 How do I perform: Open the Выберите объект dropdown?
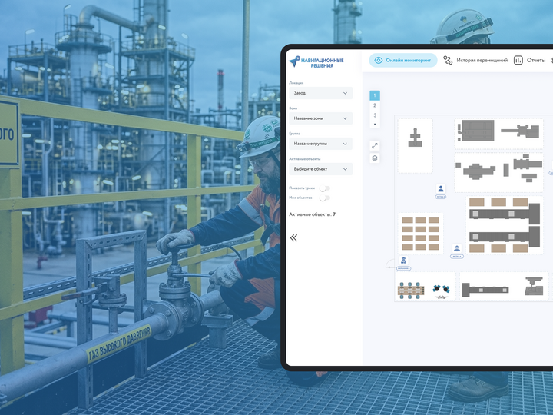coord(320,169)
